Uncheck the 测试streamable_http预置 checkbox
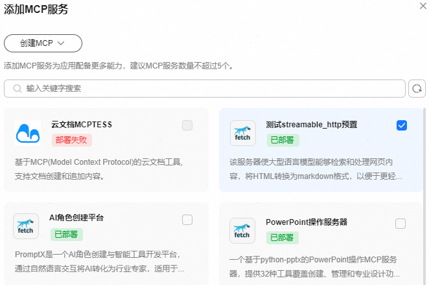Screen dimensions: 429x285 pyautogui.click(x=402, y=125)
